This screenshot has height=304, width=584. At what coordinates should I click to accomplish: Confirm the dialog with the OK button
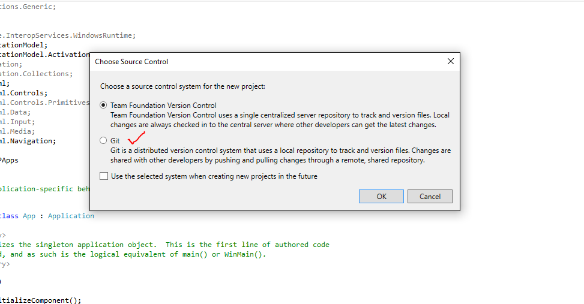pyautogui.click(x=381, y=196)
